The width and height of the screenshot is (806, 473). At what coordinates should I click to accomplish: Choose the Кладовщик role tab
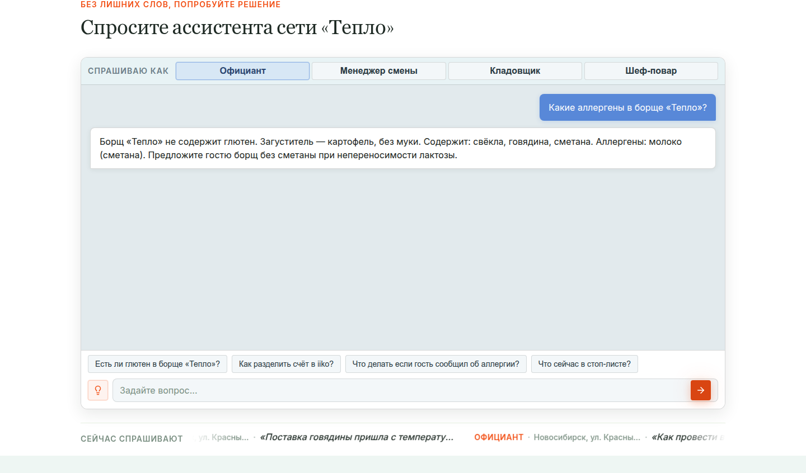coord(515,71)
